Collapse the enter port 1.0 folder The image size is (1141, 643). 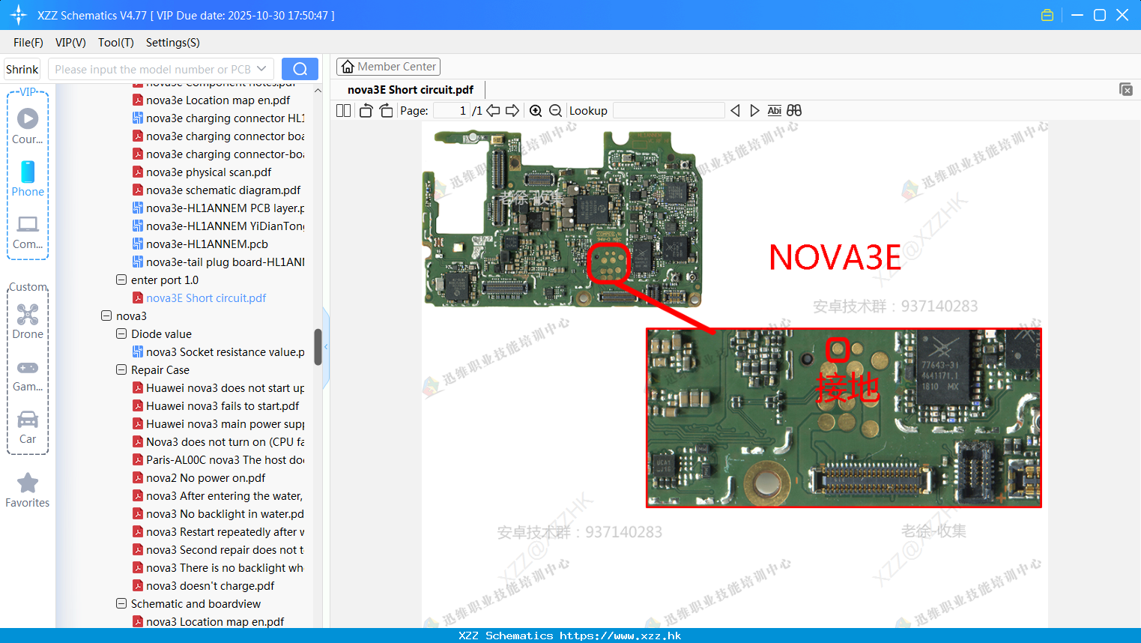pos(121,280)
